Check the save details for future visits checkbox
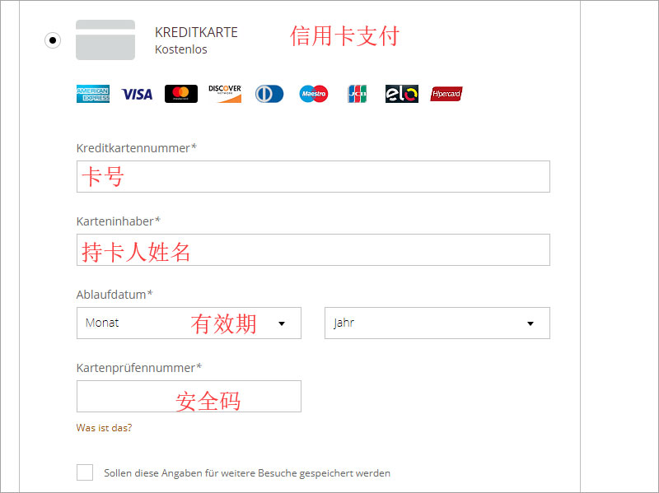Screen dimensions: 659x493 (x=85, y=472)
